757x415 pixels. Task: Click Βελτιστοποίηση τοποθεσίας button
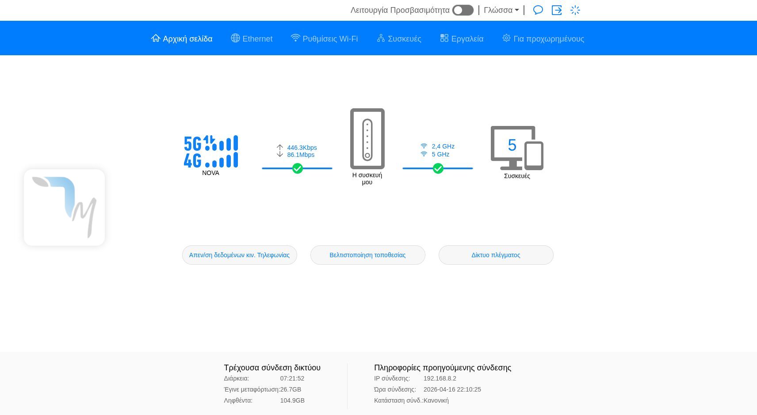click(x=367, y=255)
